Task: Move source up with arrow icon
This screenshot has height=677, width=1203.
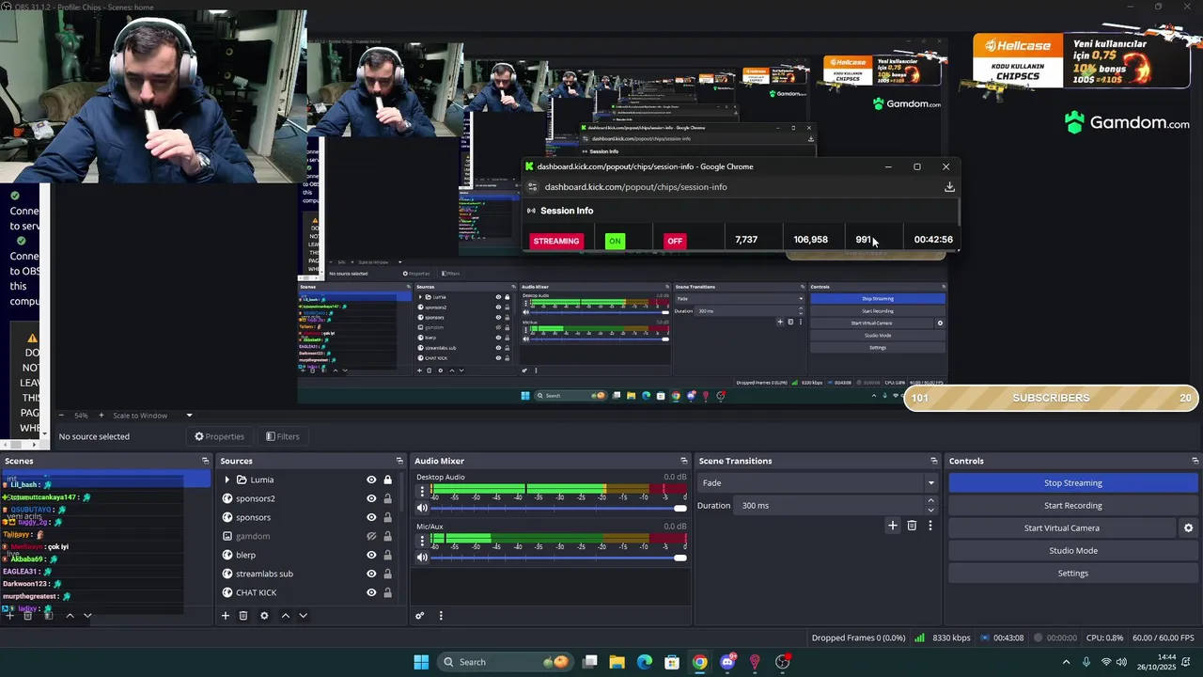Action: (x=286, y=615)
